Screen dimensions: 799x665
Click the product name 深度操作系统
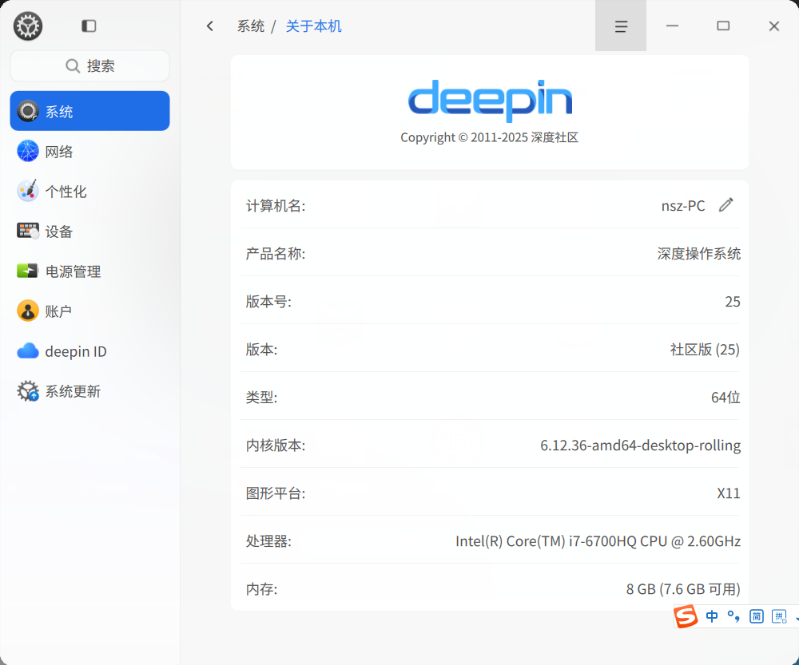pyautogui.click(x=698, y=254)
